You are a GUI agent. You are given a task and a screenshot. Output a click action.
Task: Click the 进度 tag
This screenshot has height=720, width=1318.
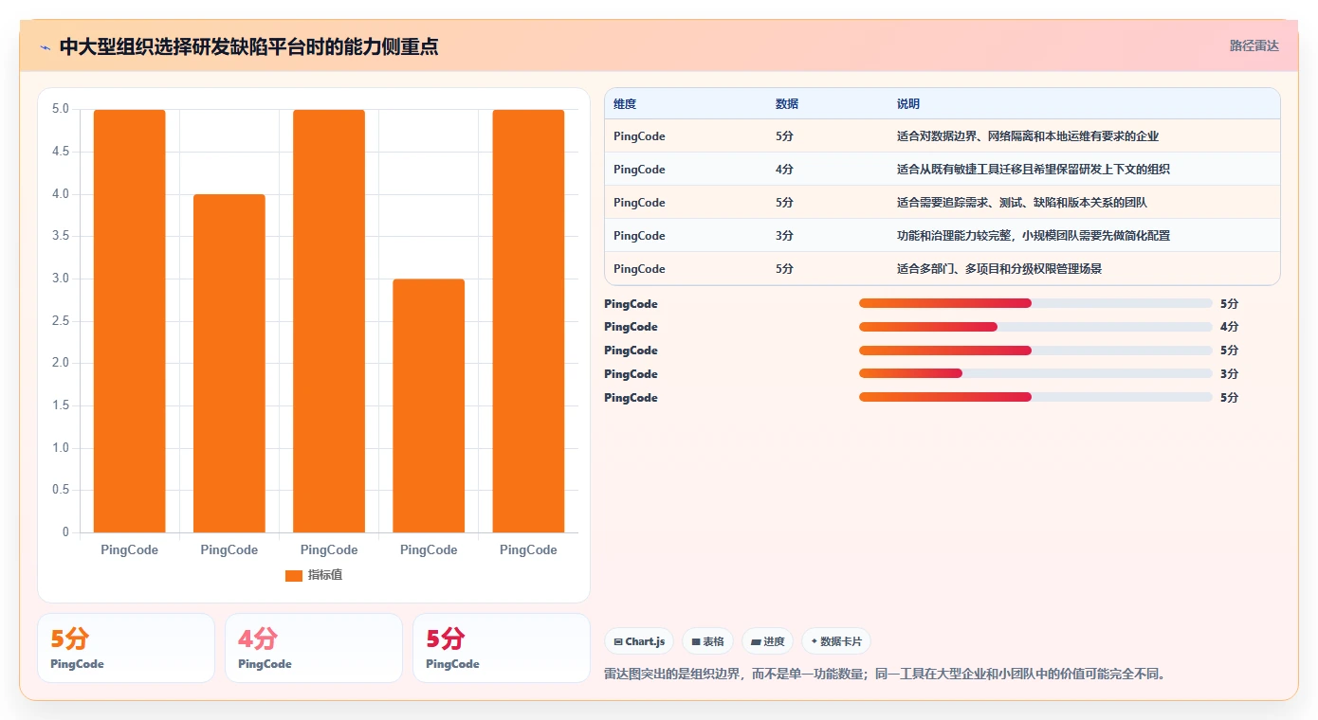click(767, 641)
